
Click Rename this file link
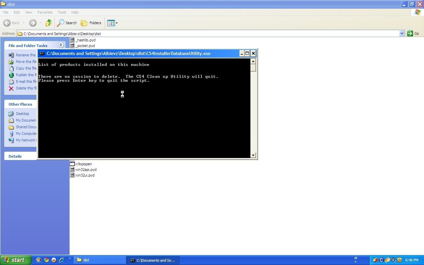pos(22,55)
